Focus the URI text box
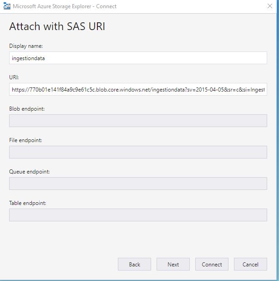The width and height of the screenshot is (279, 281). (x=138, y=89)
